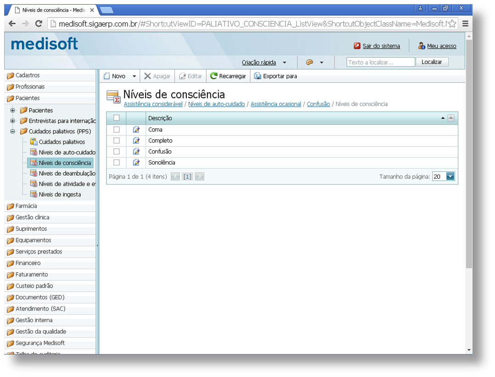Check the box for the Sonolência row
Image resolution: width=495 pixels, height=377 pixels.
click(117, 163)
